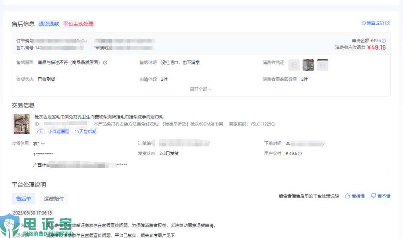Open the first 消费者凭证 placeholder image
403x238 pixels.
tap(294, 65)
